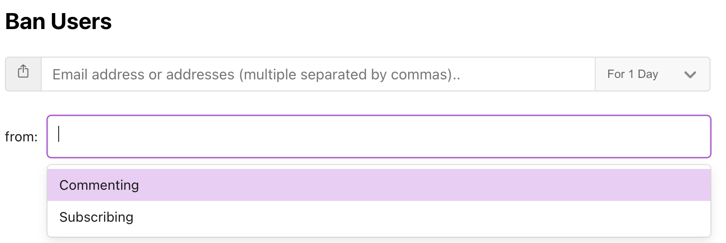Click the word 'Commenting' in the suggestions
This screenshot has height=243, width=726.
point(99,185)
